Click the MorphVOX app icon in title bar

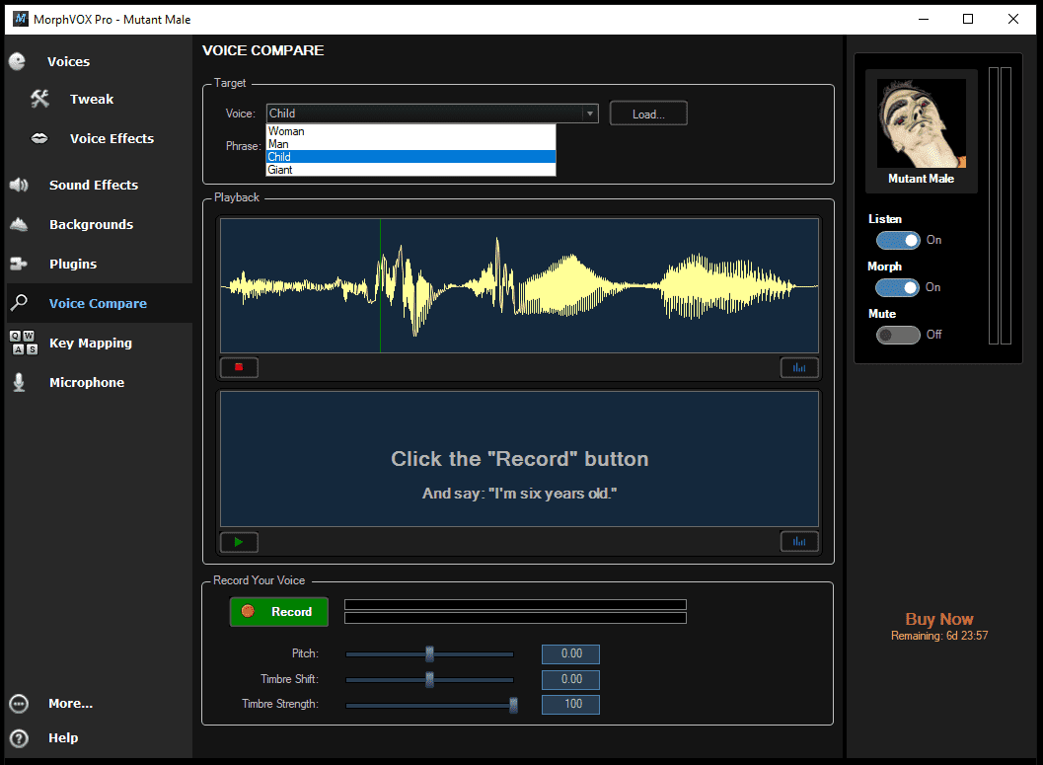tap(21, 19)
